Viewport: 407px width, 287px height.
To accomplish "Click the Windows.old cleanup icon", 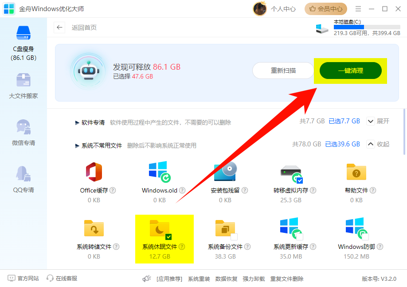I will pyautogui.click(x=159, y=172).
